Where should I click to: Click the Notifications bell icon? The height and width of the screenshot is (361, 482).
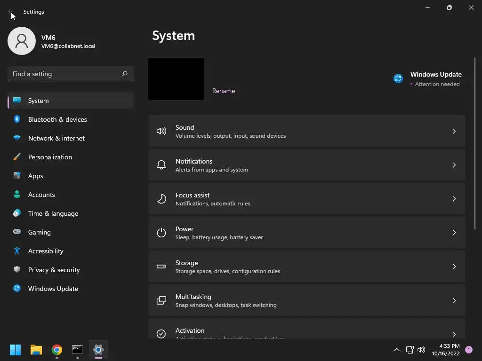161,165
